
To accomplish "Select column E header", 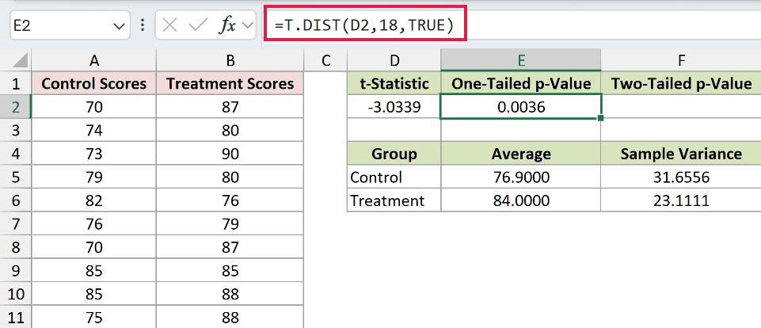I will (521, 61).
